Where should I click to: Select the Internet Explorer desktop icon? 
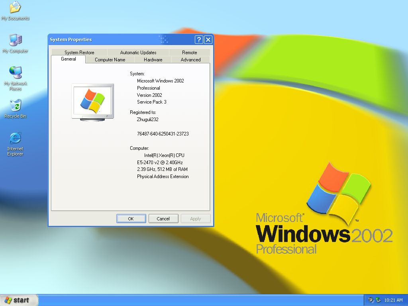coord(15,144)
